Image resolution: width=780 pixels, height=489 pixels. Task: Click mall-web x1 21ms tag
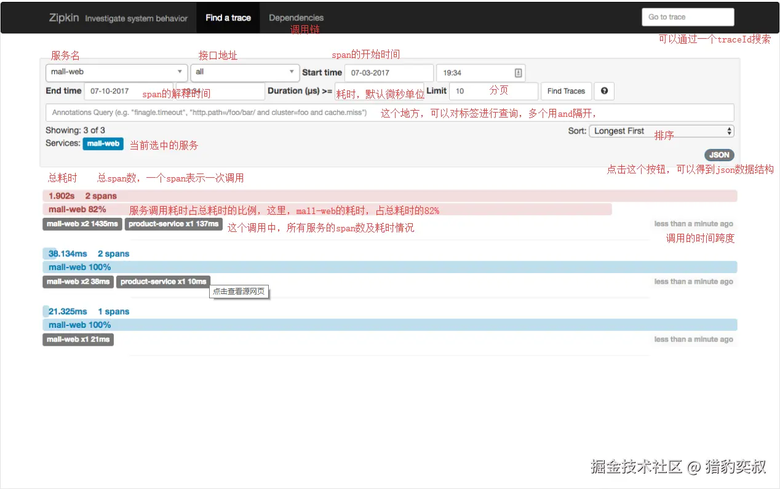pyautogui.click(x=78, y=340)
